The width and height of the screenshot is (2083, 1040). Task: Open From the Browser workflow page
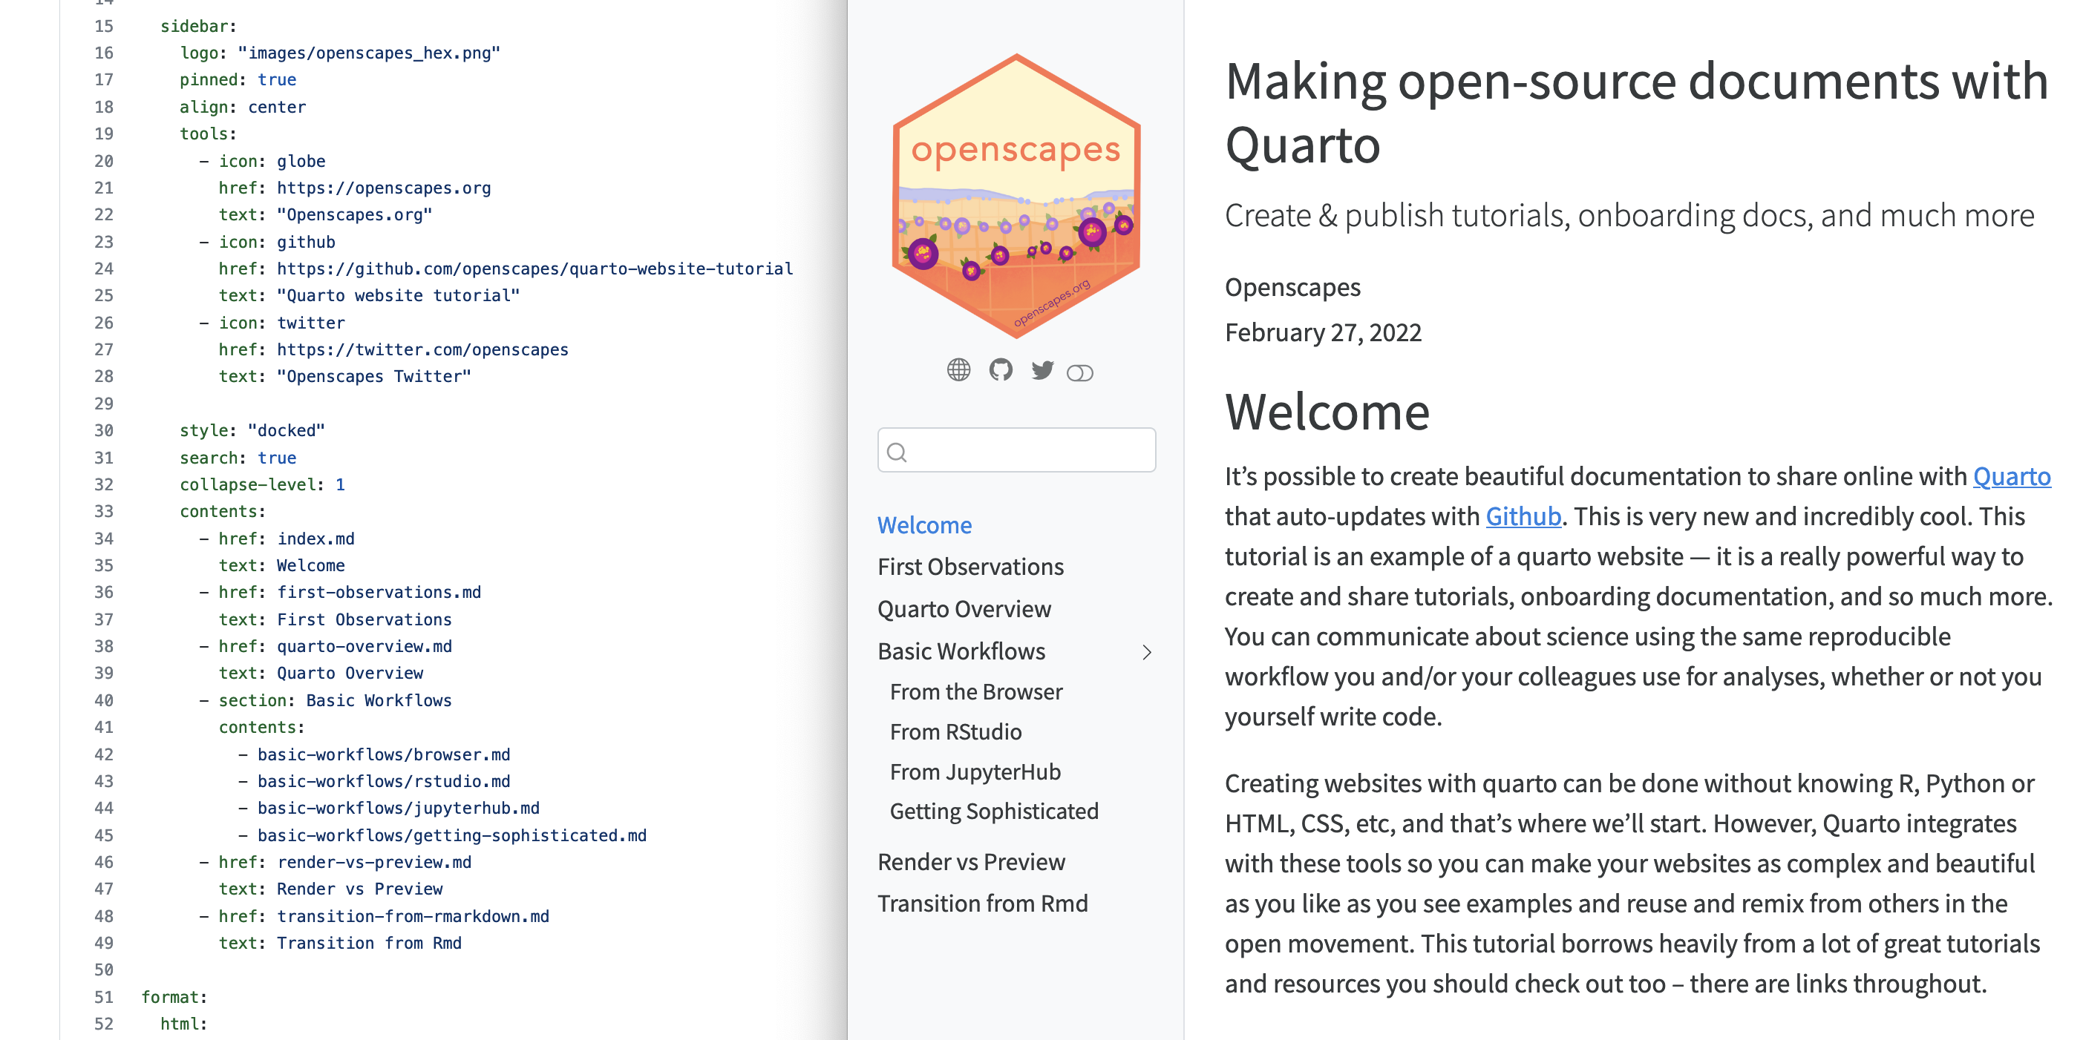(x=976, y=691)
